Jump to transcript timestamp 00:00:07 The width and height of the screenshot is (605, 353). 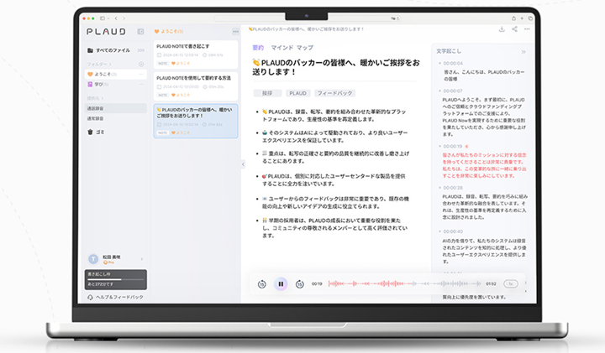coord(453,91)
